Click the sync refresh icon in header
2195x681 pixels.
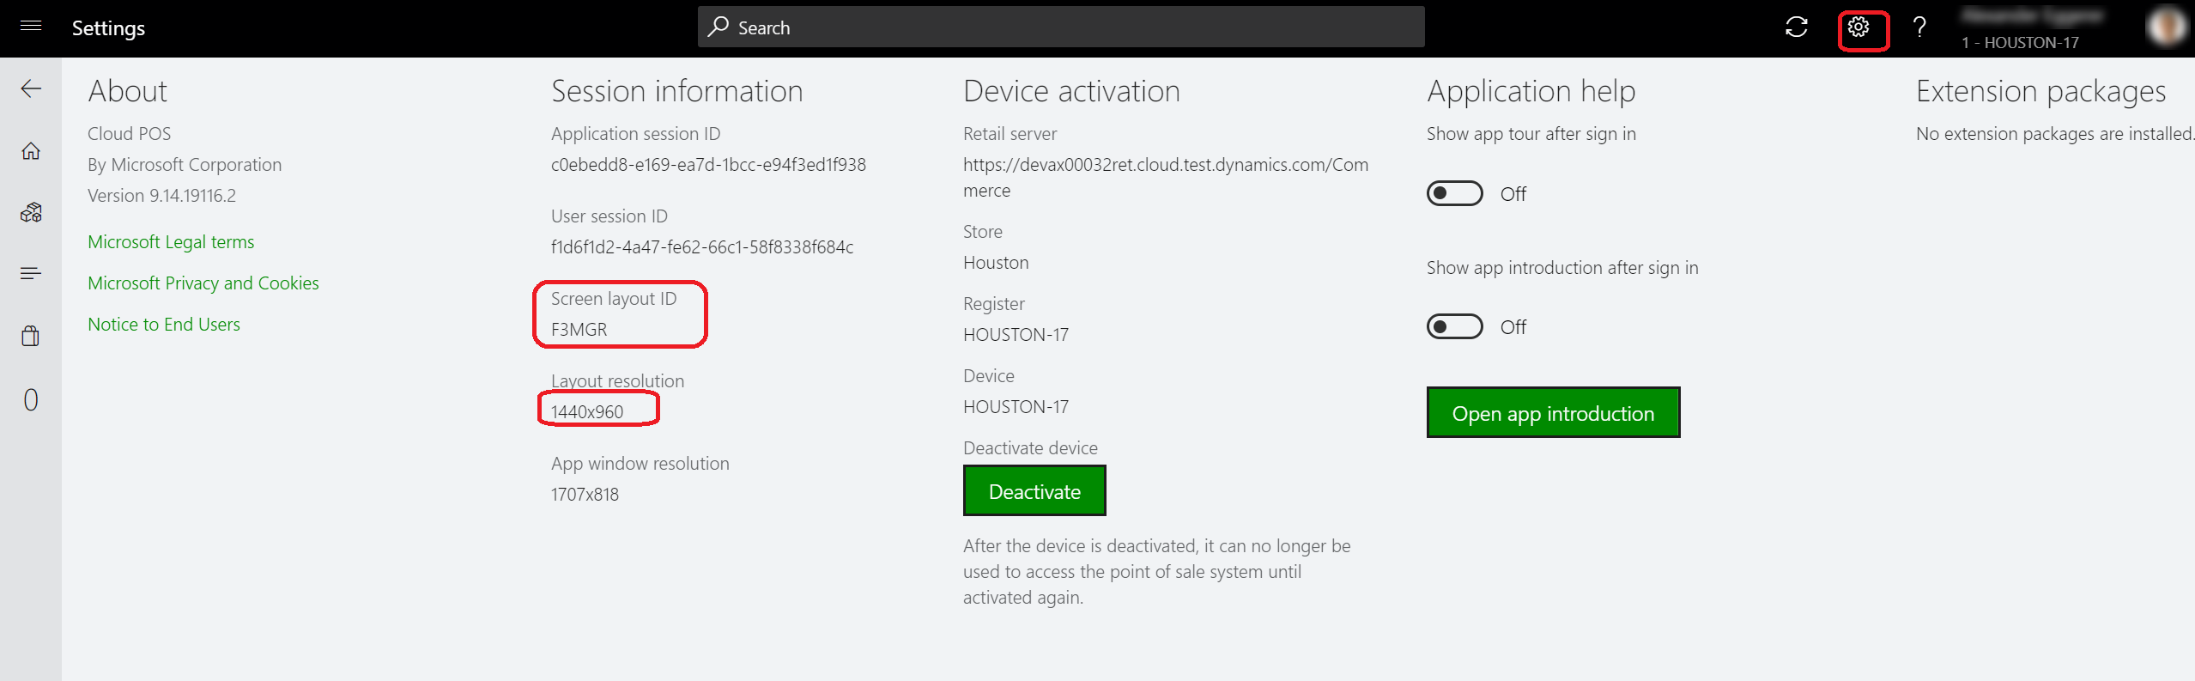pyautogui.click(x=1796, y=27)
